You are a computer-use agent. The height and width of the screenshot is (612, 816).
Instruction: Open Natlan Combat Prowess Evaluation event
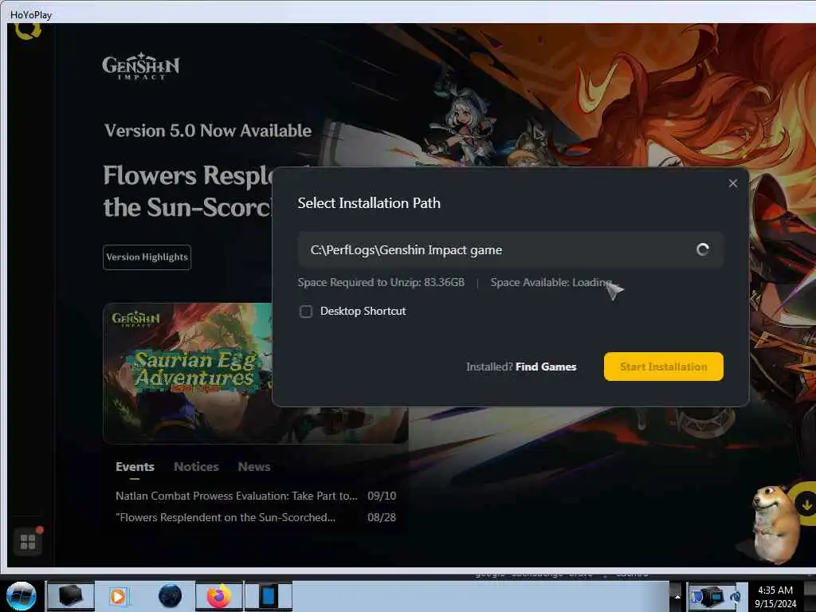256,496
